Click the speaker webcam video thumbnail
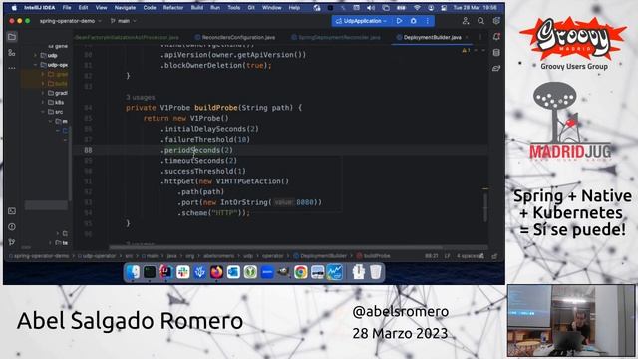The width and height of the screenshot is (638, 359). (x=571, y=321)
